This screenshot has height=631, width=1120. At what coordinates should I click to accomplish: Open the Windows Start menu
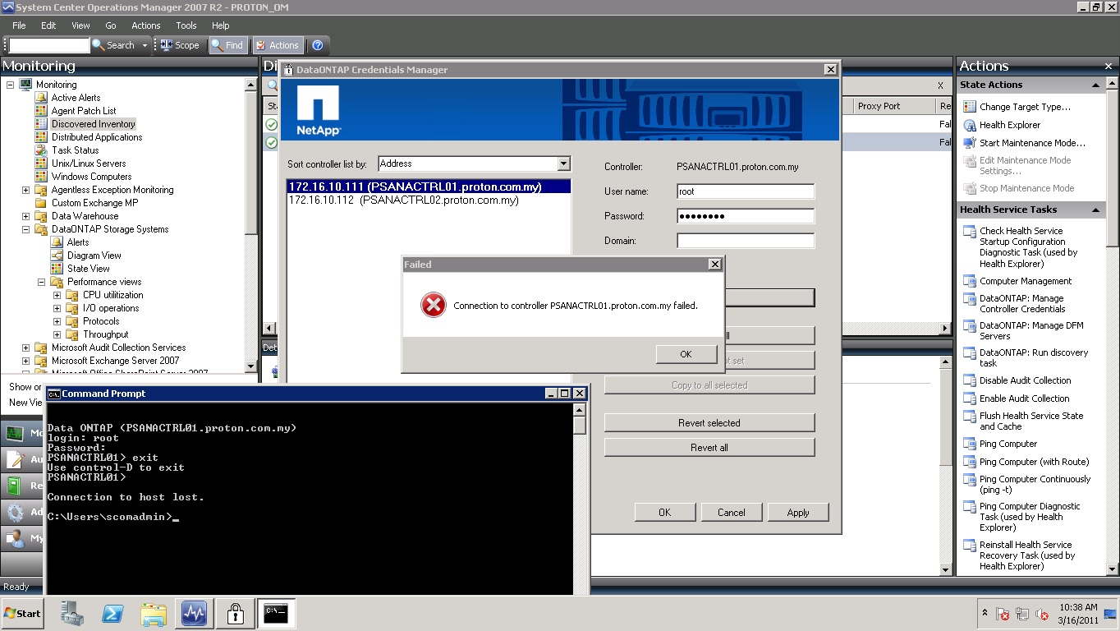22,614
